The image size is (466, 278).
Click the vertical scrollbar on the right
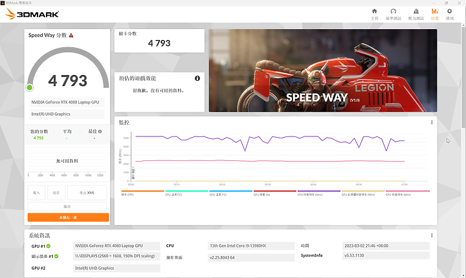(x=463, y=77)
